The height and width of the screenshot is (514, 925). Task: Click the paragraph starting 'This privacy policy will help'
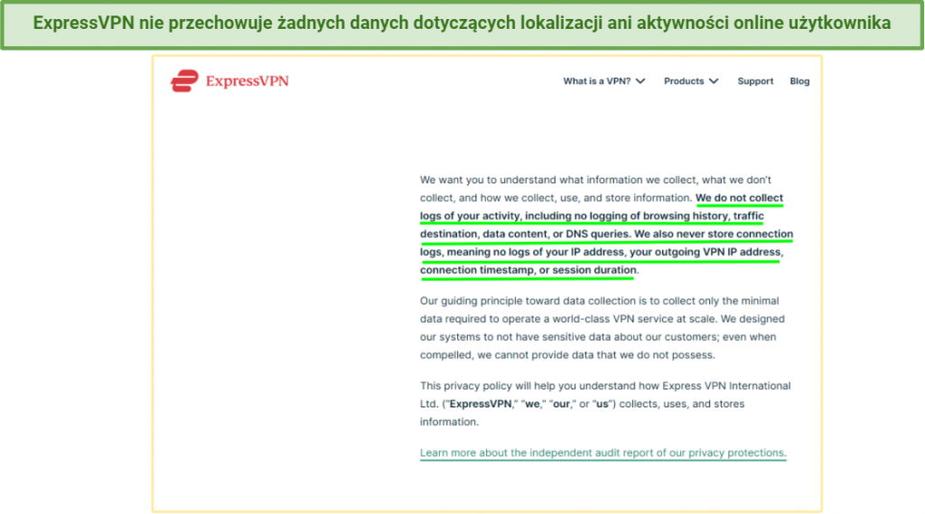click(605, 404)
